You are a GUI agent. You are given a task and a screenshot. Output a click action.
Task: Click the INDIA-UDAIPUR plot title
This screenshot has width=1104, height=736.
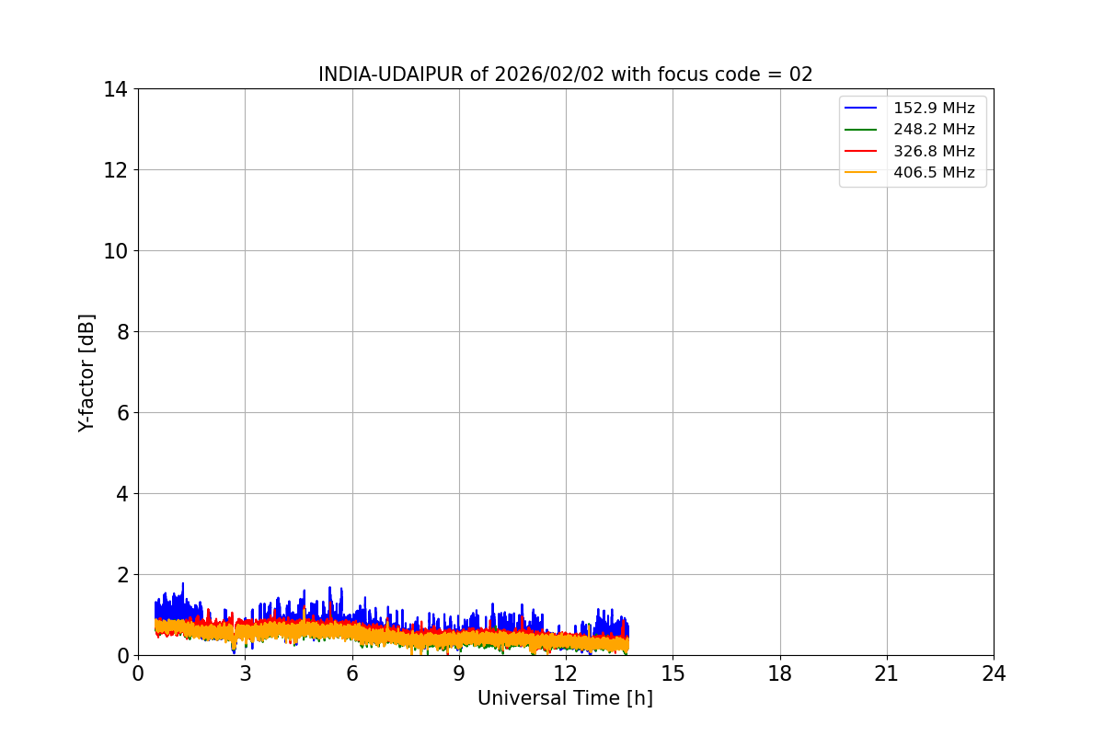566,75
